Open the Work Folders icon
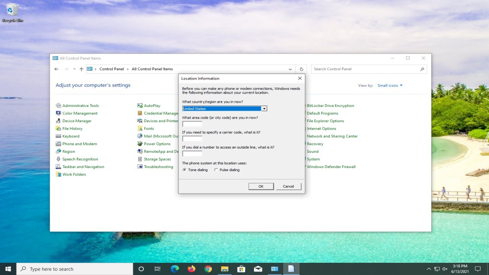This screenshot has height=275, width=489. pos(58,175)
